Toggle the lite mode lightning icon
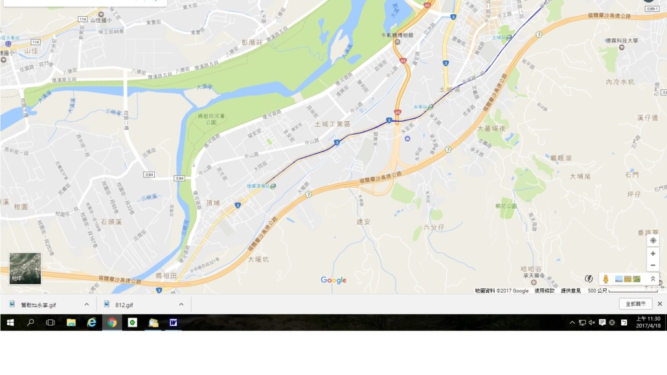 coord(589,278)
